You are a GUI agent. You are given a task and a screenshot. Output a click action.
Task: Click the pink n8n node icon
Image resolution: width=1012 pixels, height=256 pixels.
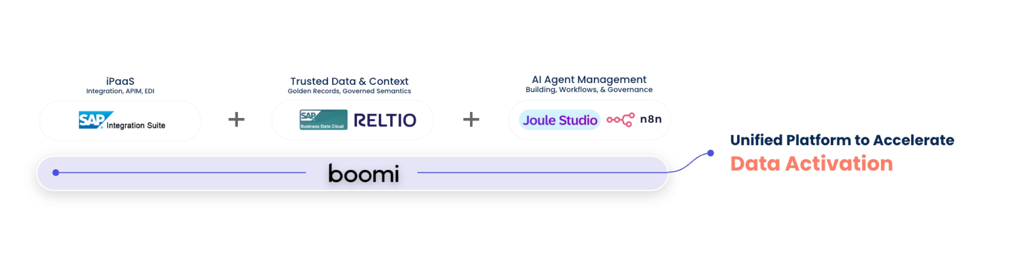point(620,120)
